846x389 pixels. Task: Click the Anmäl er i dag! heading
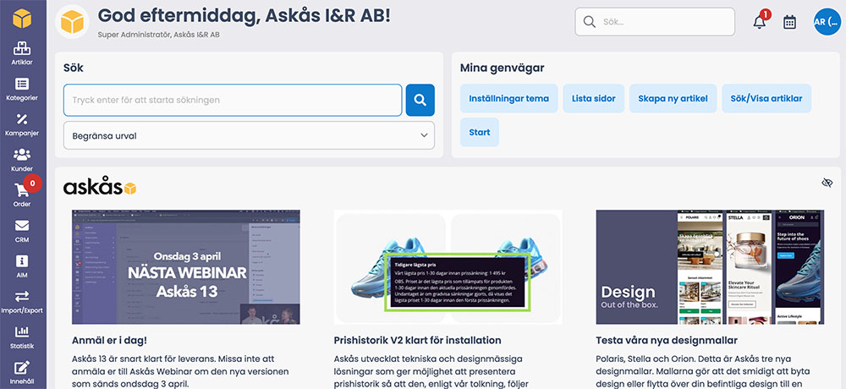109,341
